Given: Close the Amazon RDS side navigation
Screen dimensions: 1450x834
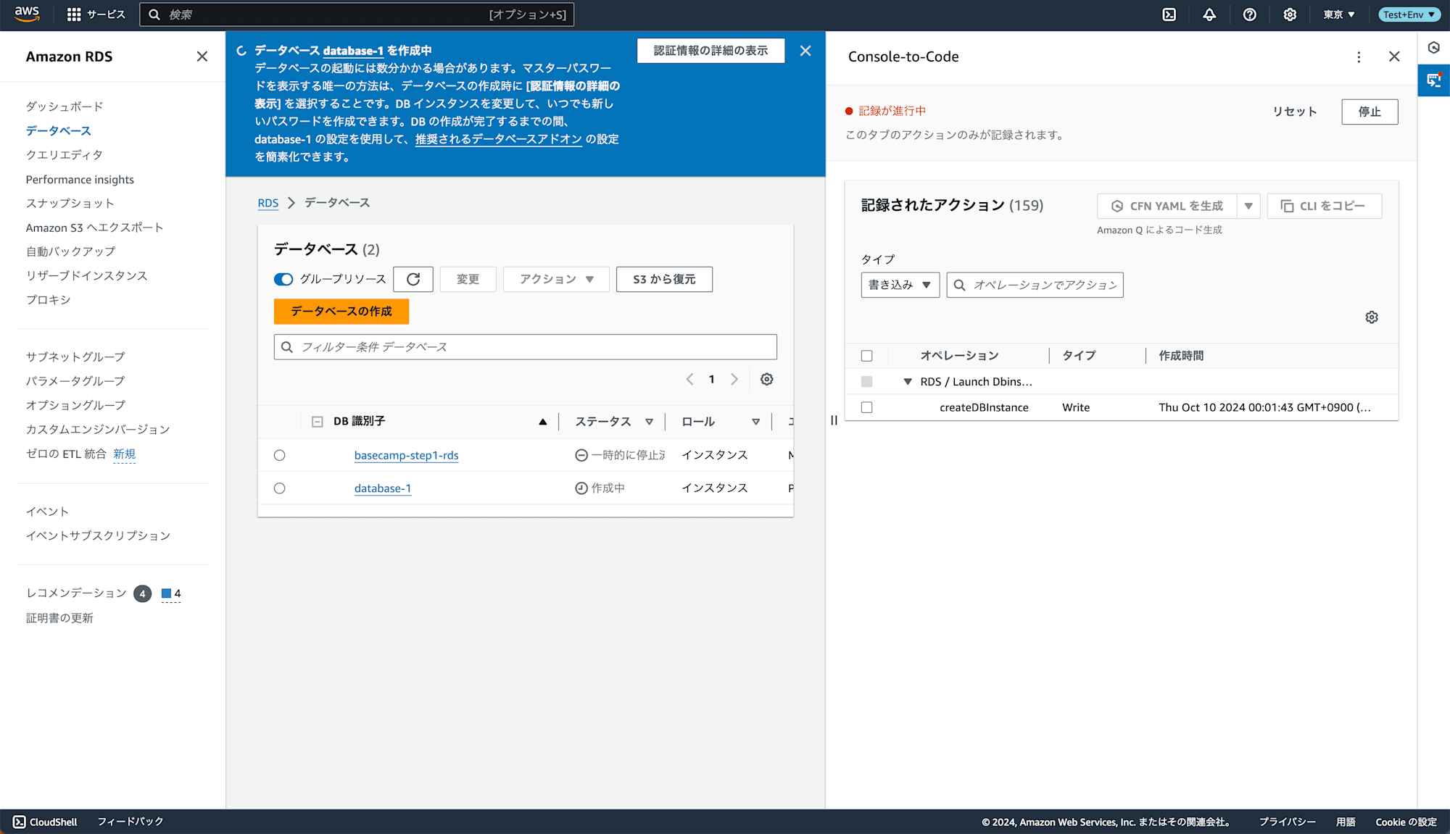Looking at the screenshot, I should click(202, 57).
